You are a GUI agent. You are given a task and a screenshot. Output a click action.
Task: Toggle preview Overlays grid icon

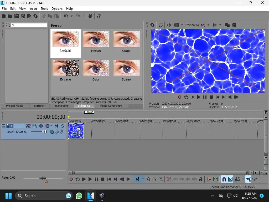click(x=215, y=25)
